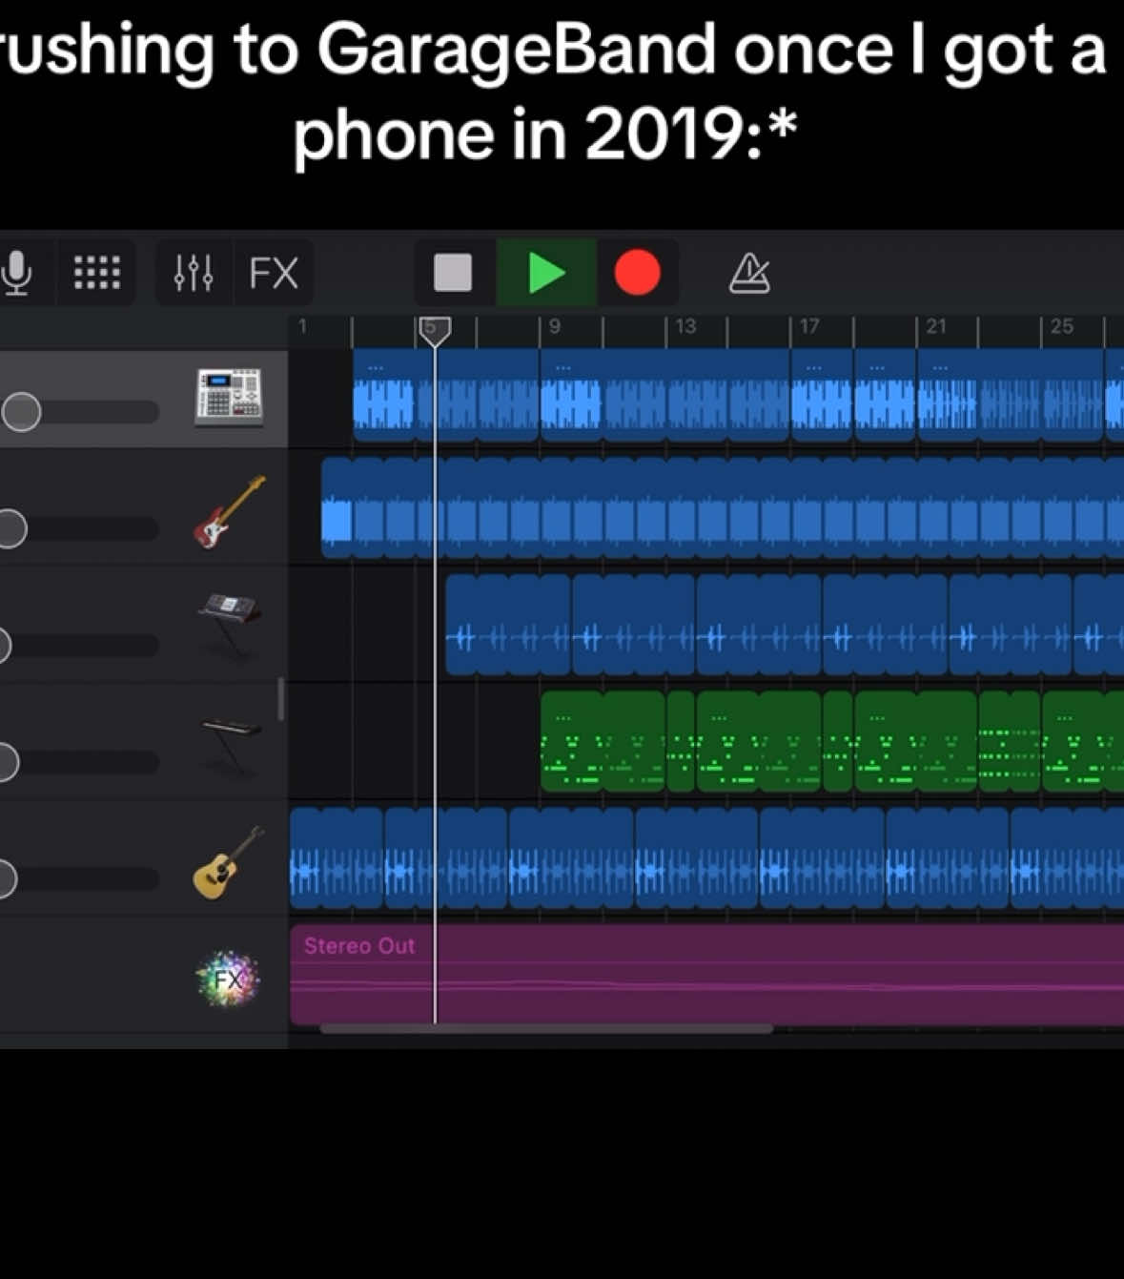
Task: Select the synthesizer on stand track icon
Action: tap(229, 626)
